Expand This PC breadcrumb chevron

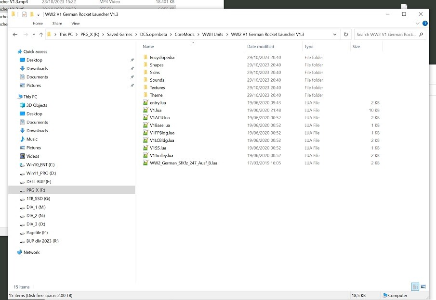click(77, 35)
